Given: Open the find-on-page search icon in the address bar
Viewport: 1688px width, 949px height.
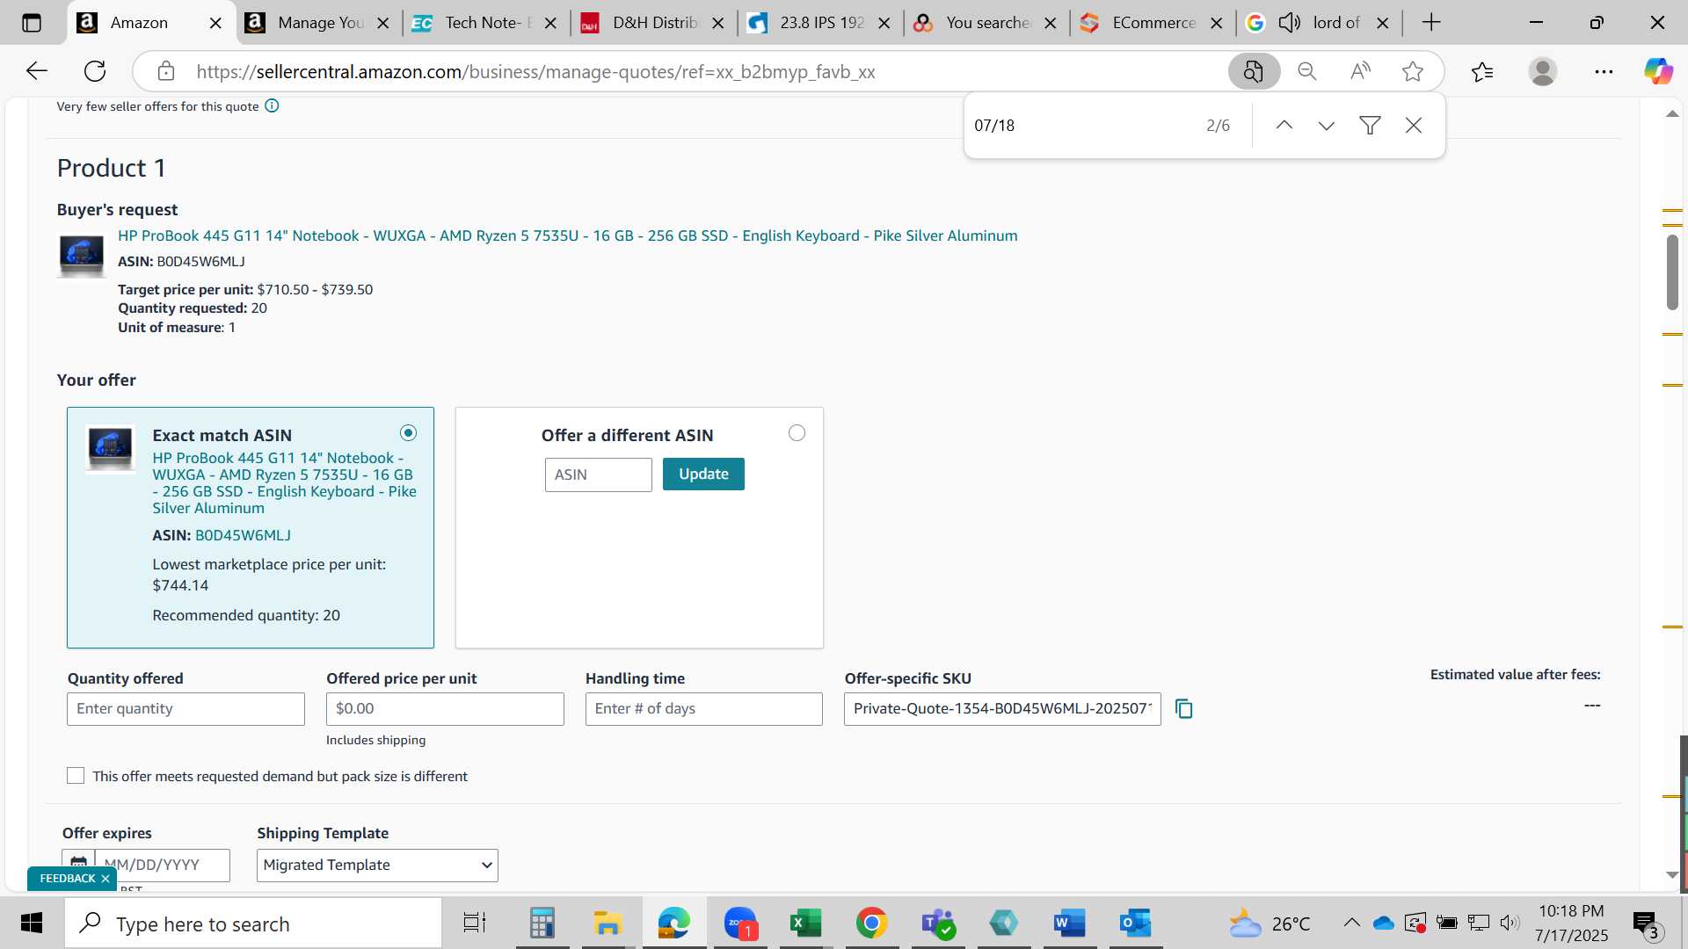Looking at the screenshot, I should 1254,71.
